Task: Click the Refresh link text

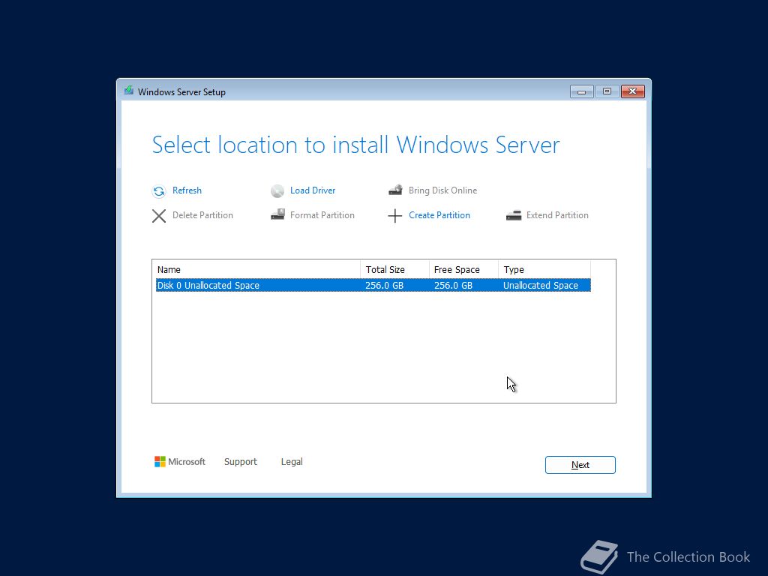Action: pos(187,190)
